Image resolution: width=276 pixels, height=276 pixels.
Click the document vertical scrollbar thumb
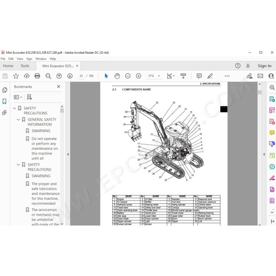click(259, 92)
